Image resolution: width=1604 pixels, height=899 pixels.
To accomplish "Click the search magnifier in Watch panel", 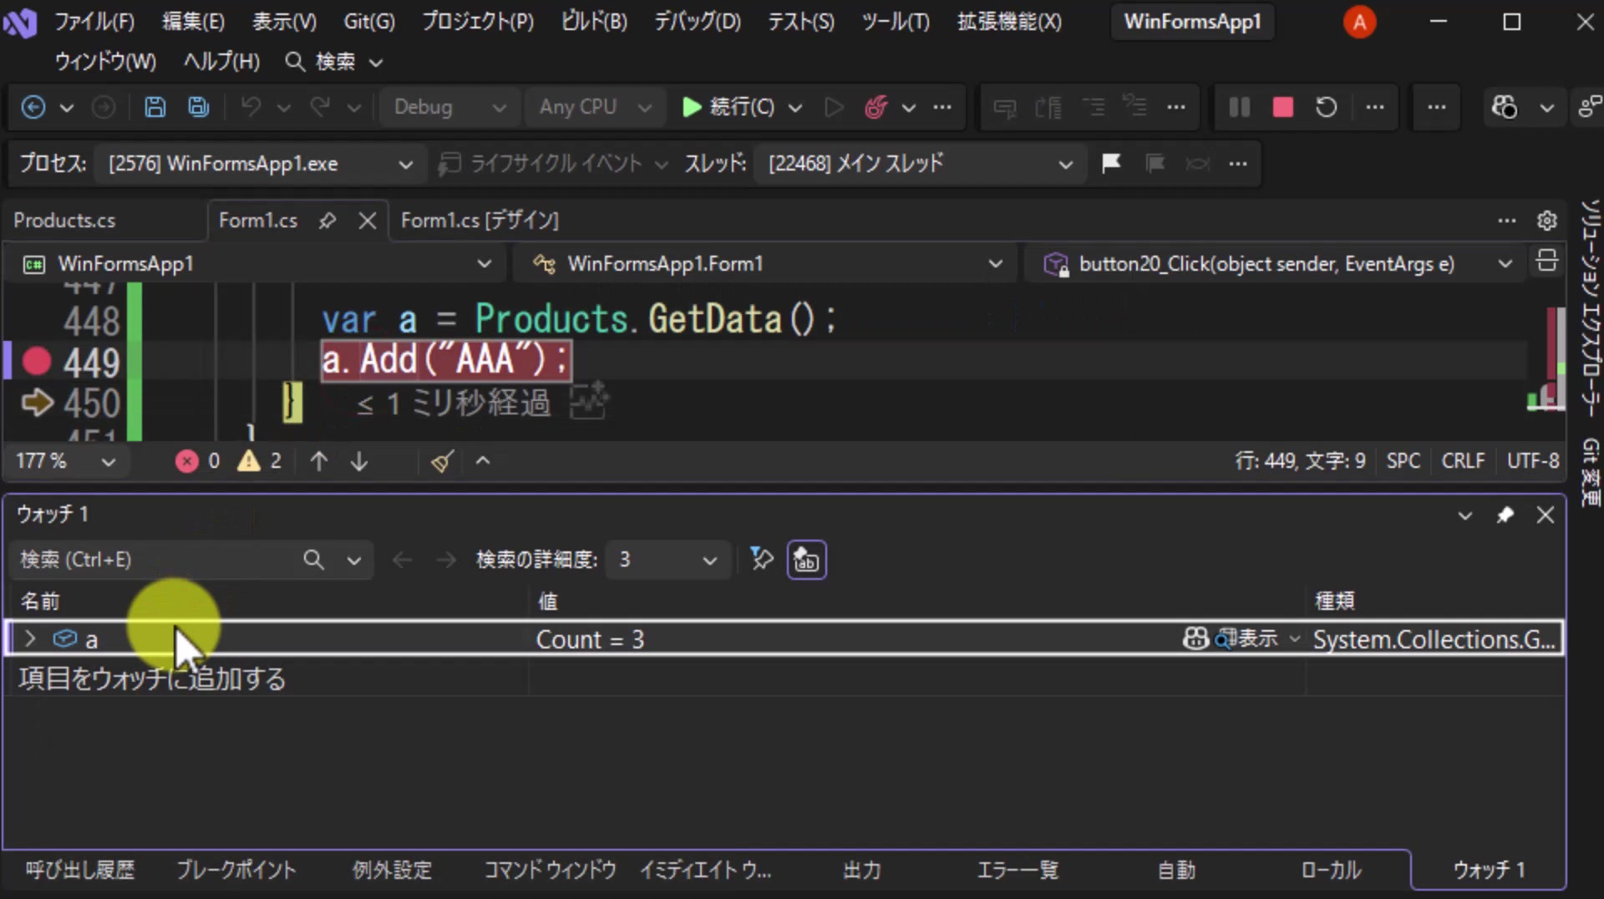I will [313, 560].
